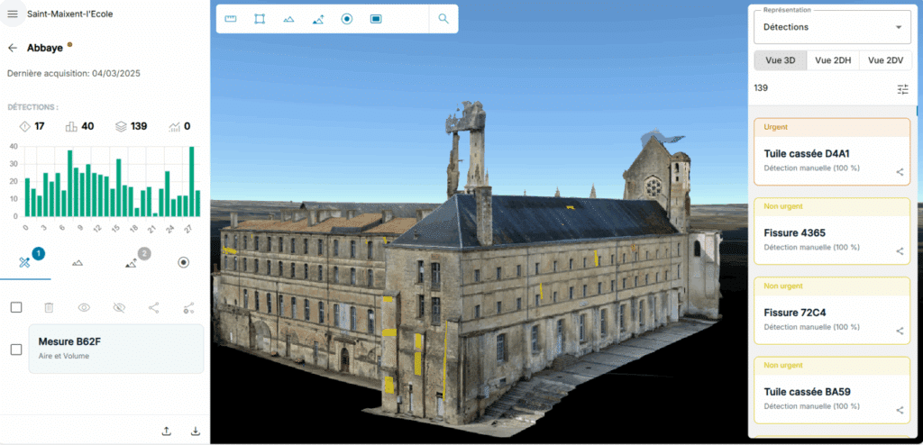Open the mountains-arrow tab with badge 2
Viewport: 923px width, 445px height.
(x=132, y=262)
